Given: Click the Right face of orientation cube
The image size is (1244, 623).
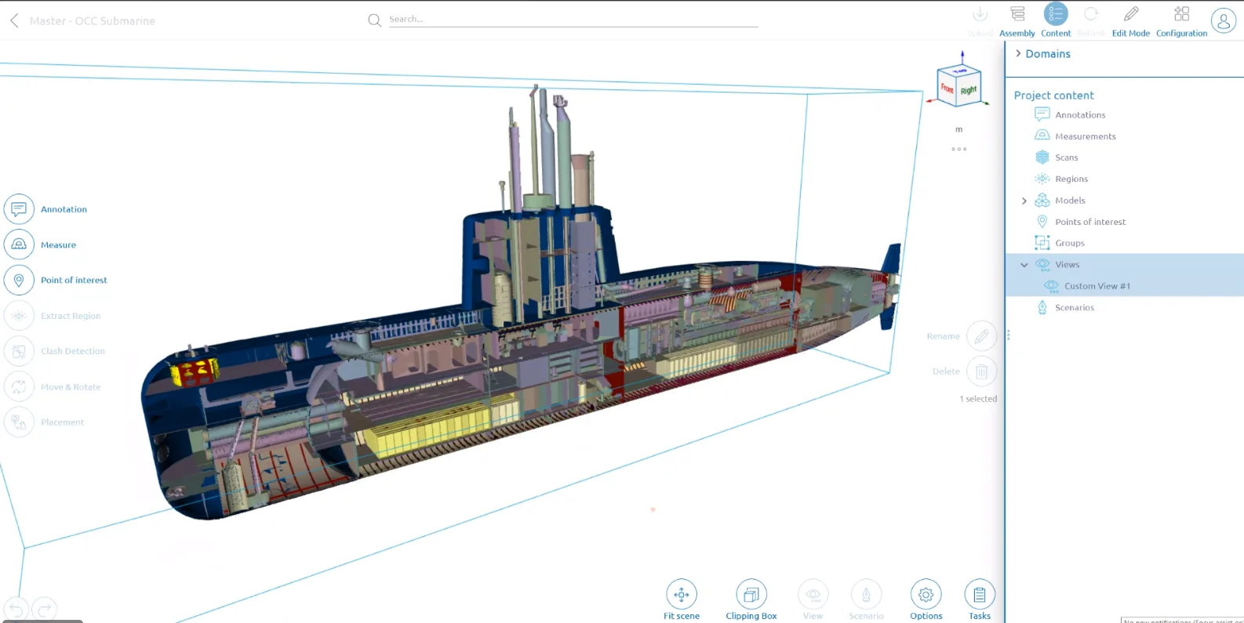Looking at the screenshot, I should click(x=969, y=91).
